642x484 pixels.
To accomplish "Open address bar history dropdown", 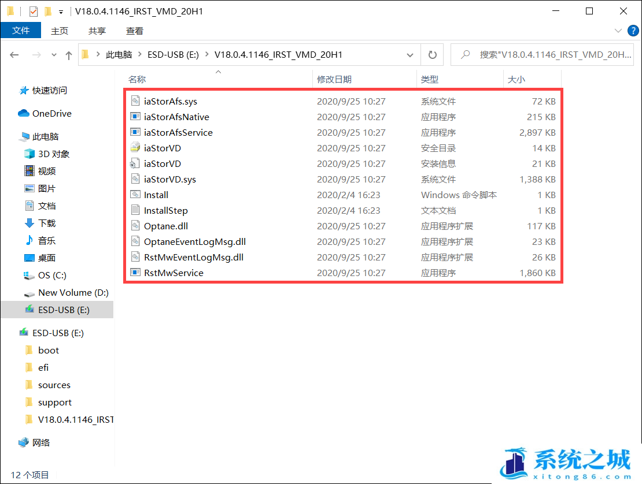I will (x=410, y=55).
